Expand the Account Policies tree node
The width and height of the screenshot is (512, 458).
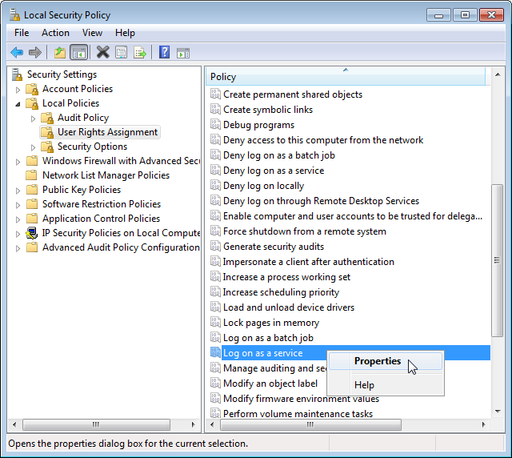(18, 89)
